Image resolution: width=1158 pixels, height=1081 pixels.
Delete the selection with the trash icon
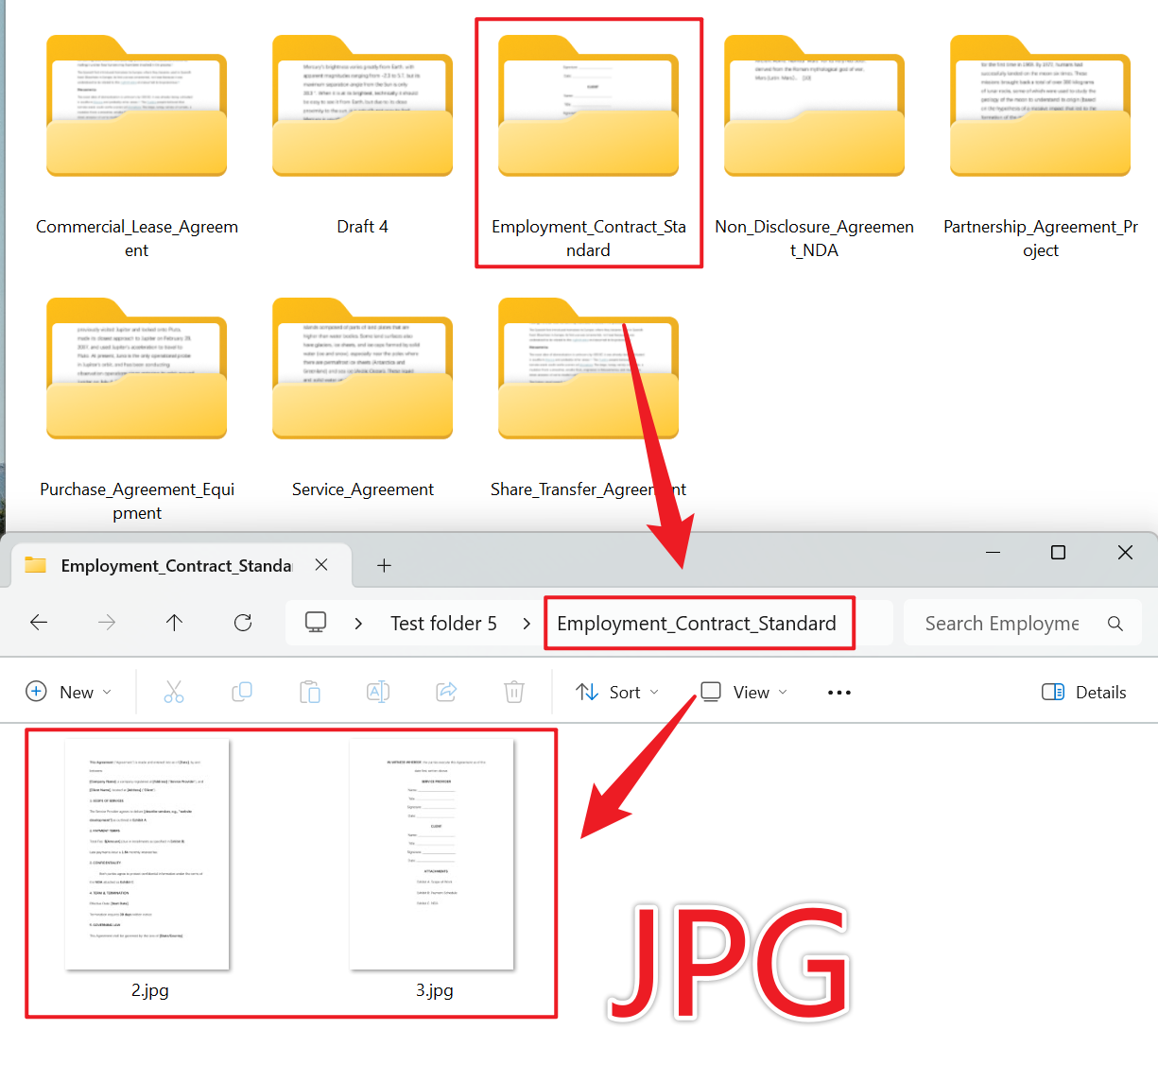click(514, 691)
